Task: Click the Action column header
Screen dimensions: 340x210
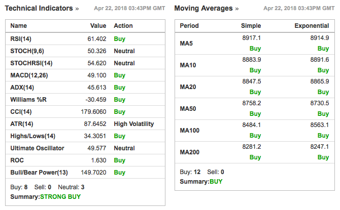Action: coord(123,26)
